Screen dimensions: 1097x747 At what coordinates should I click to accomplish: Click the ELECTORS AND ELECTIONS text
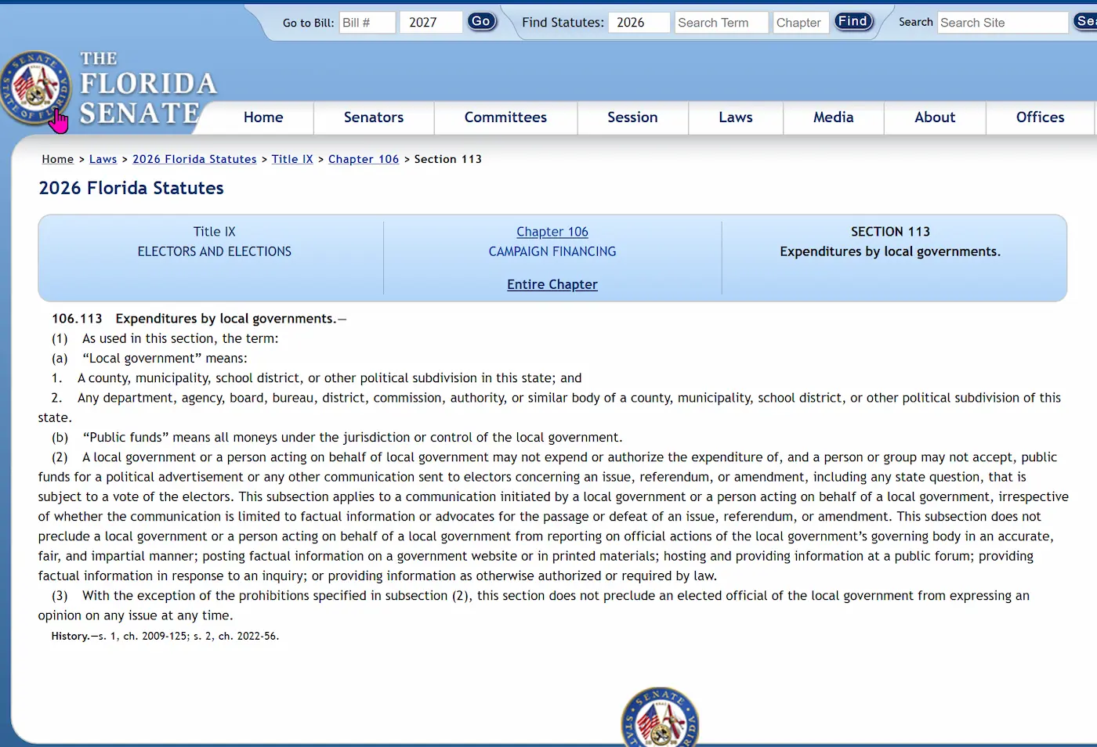[x=215, y=251]
